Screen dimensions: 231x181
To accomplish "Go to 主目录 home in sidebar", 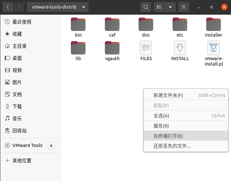I will click(x=30, y=46).
